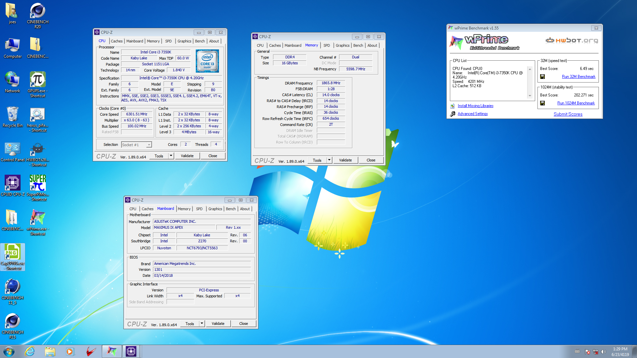This screenshot has height=358, width=637.
Task: Click MAXIMUS IX APEX model field
Action: [x=184, y=227]
